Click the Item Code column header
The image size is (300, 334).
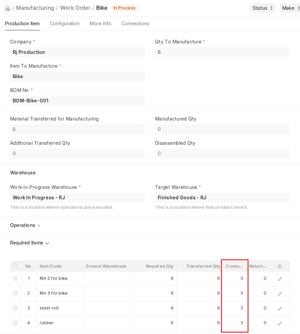(60, 266)
